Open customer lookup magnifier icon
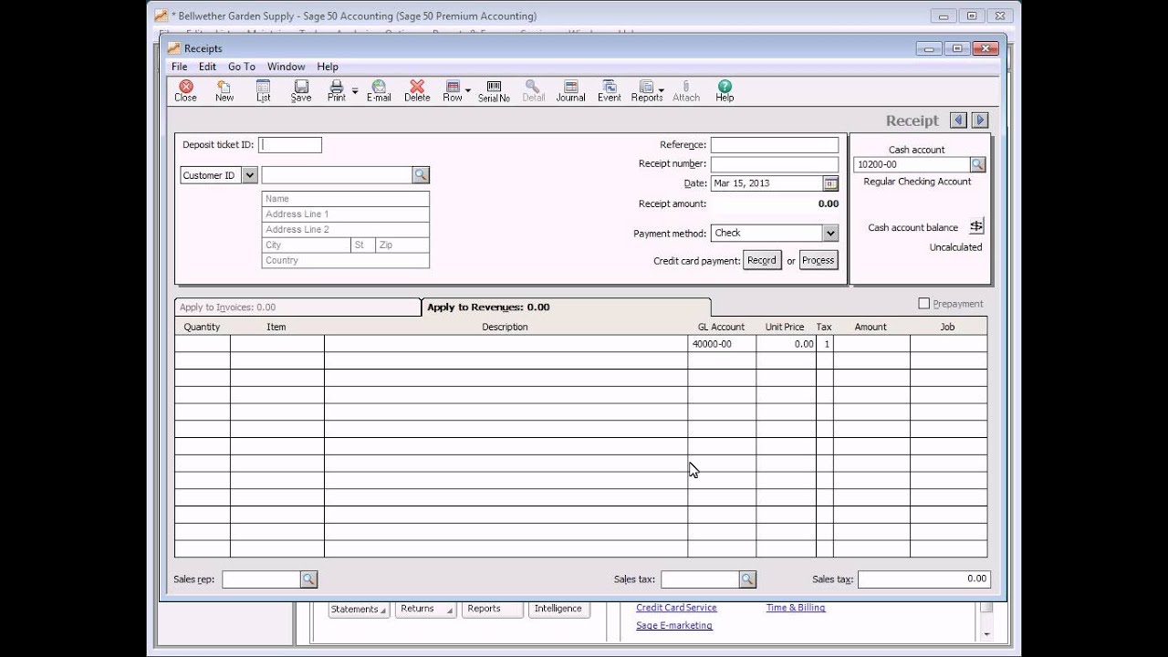 (421, 174)
